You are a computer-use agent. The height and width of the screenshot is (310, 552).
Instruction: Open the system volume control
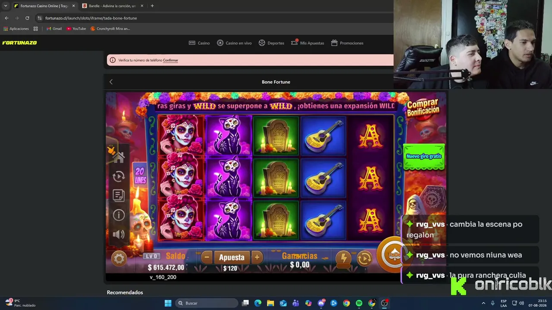pos(521,303)
